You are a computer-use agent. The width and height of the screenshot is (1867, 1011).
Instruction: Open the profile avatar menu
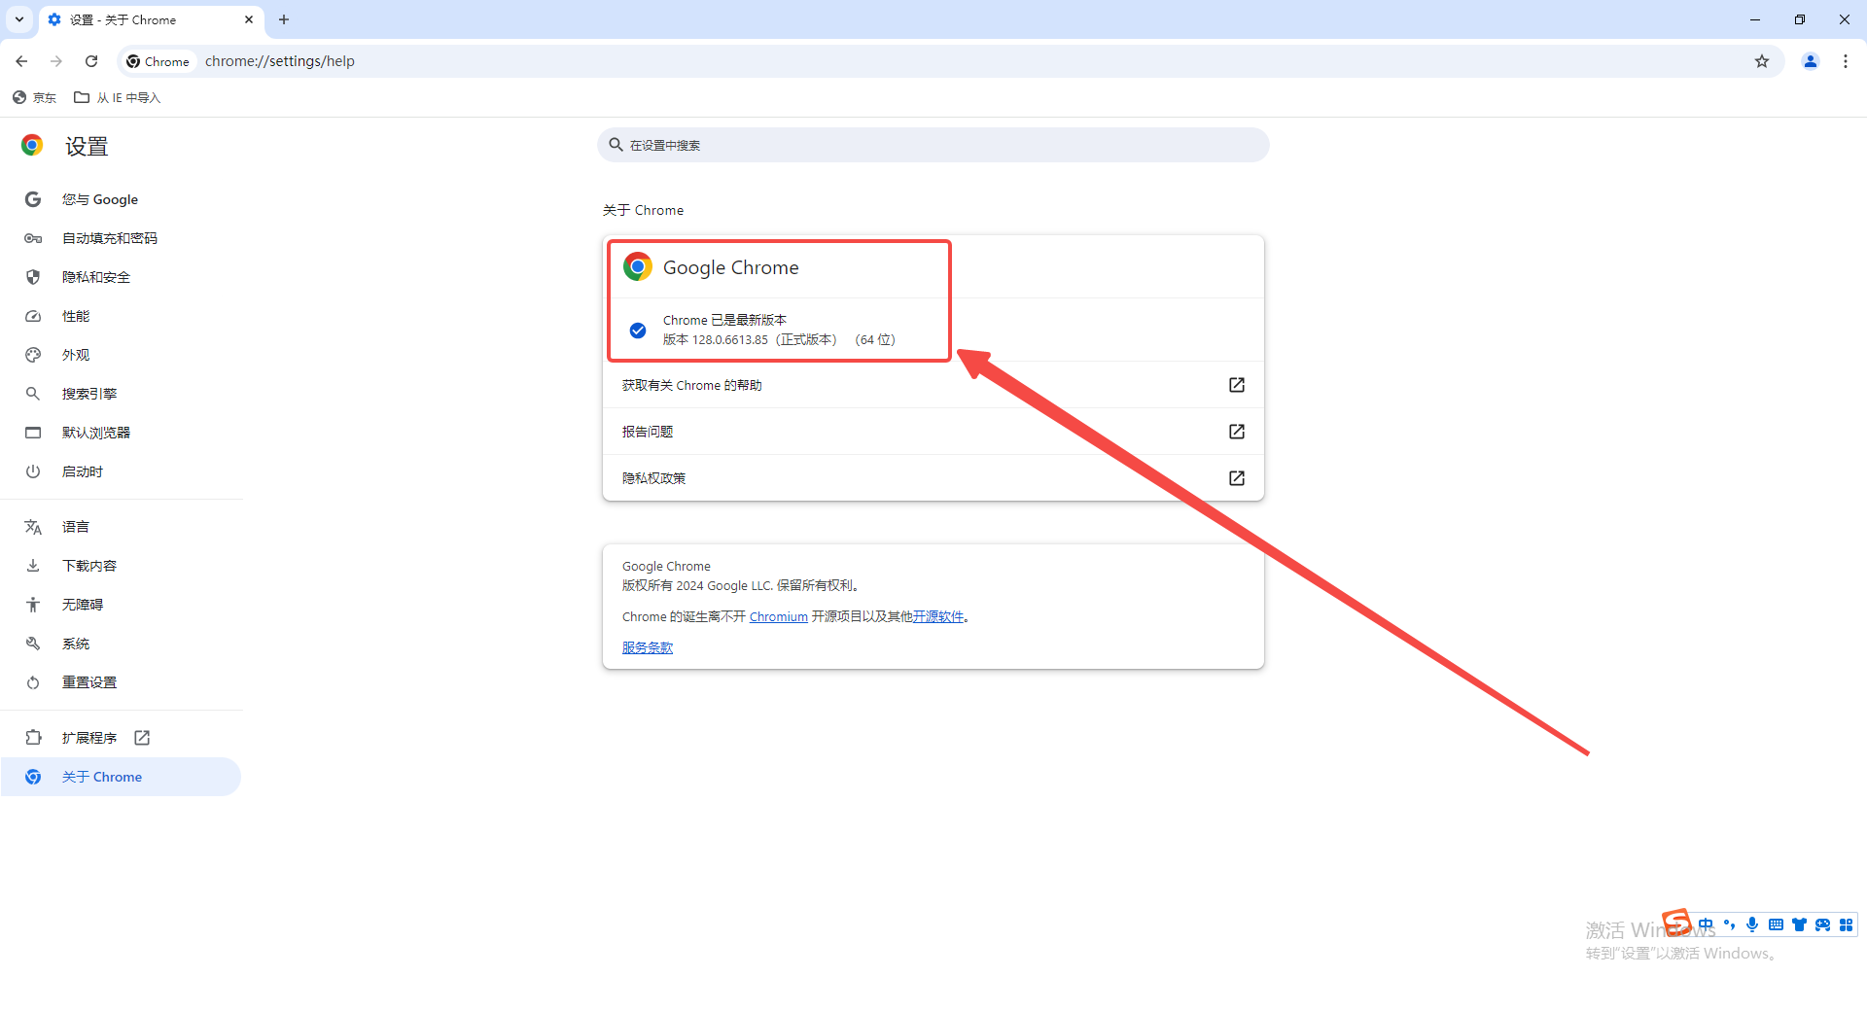1811,61
